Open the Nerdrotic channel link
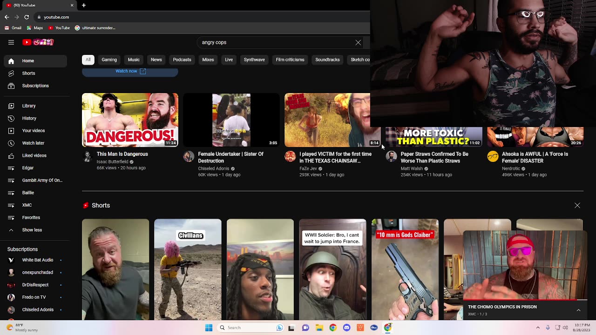 point(511,169)
